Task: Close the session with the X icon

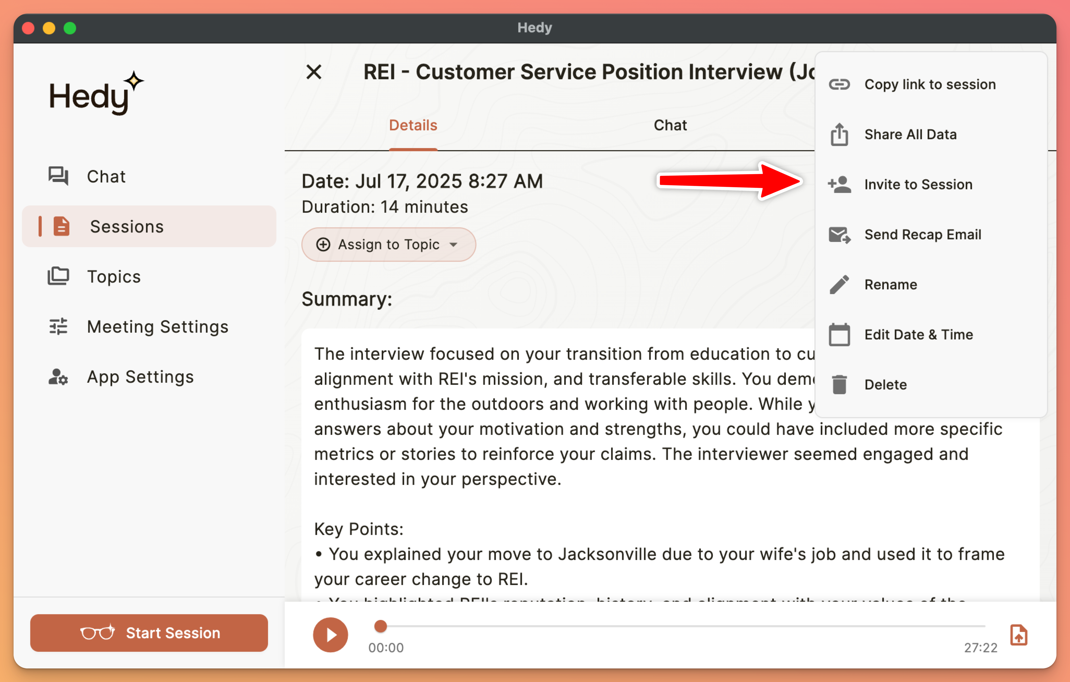Action: pos(314,72)
